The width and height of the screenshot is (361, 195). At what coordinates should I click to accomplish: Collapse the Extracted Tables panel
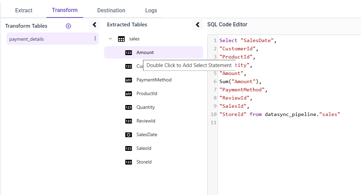pyautogui.click(x=197, y=25)
